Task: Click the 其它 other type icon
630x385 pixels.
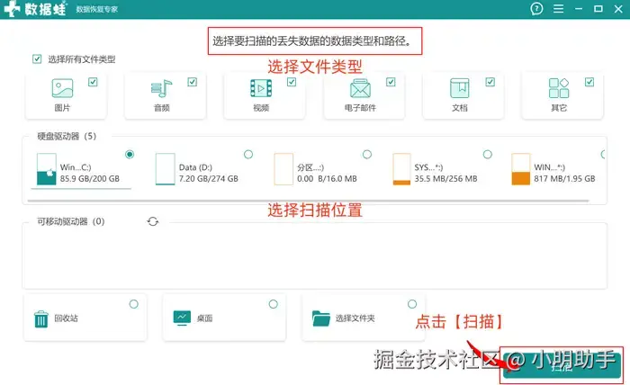Action: [x=559, y=88]
